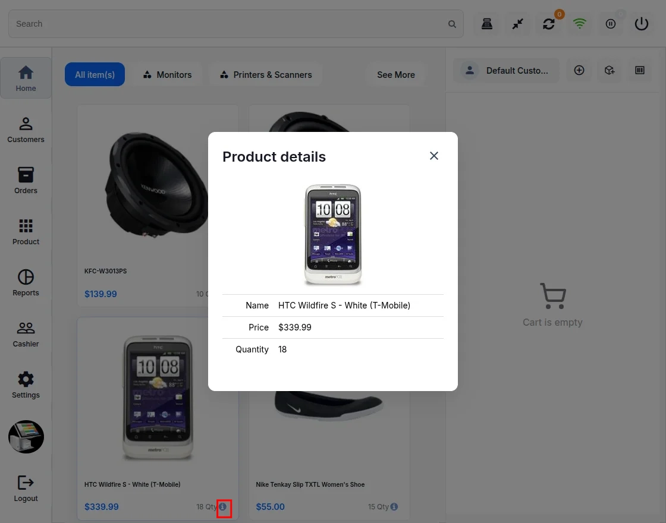The height and width of the screenshot is (523, 666).
Task: Click the phone image in Product details
Action: (333, 234)
